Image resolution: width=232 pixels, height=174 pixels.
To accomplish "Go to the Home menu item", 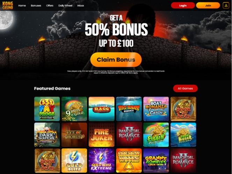I will click(x=22, y=6).
